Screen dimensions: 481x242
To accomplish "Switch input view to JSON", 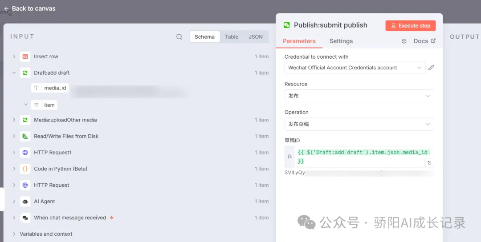I will 256,37.
